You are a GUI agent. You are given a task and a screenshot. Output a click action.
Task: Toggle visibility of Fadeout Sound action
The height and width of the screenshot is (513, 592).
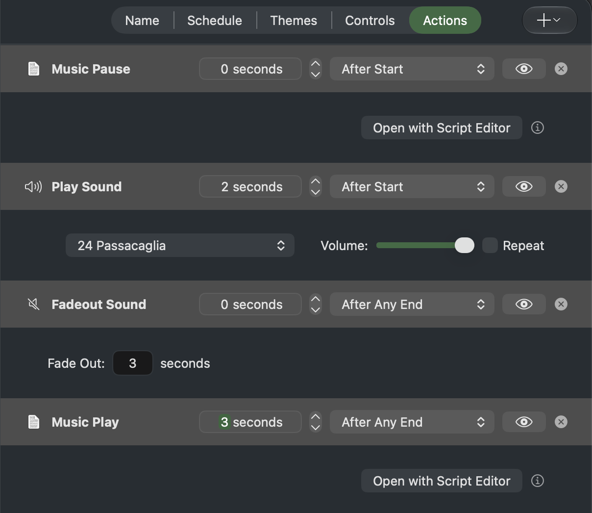[x=524, y=304]
